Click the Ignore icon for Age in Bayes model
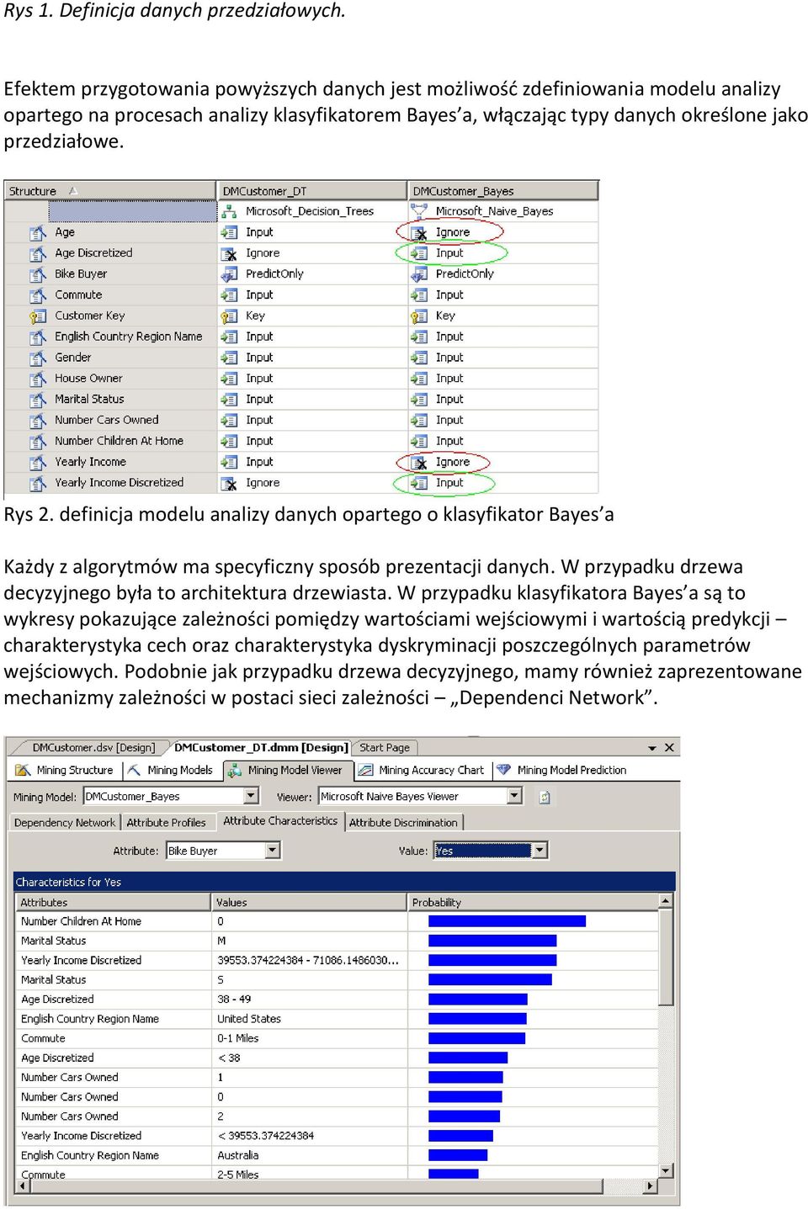Image resolution: width=808 pixels, height=1209 pixels. point(419,232)
